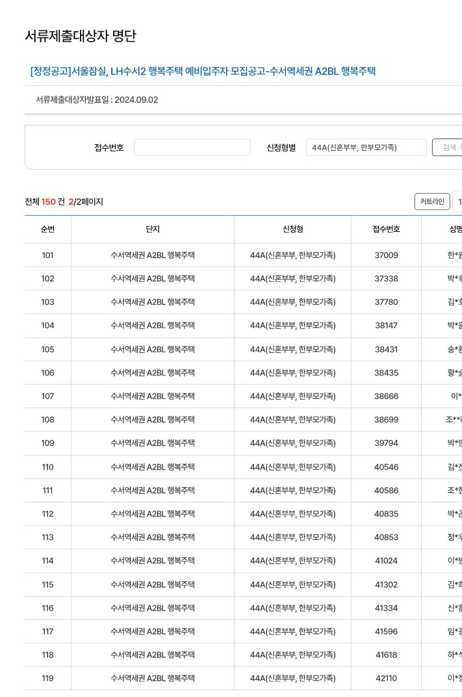The image size is (462, 697).
Task: Click the 순번 column header
Action: click(x=47, y=229)
